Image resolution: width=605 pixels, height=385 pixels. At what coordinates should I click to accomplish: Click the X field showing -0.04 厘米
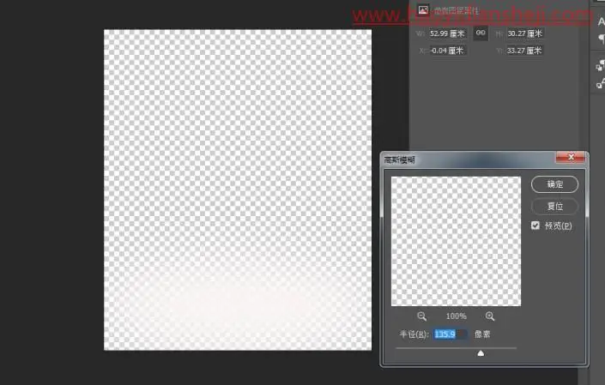tap(448, 51)
